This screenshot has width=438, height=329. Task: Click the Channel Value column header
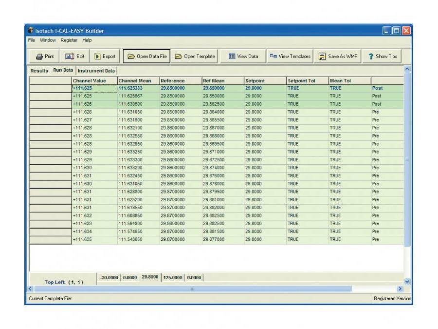coord(94,80)
